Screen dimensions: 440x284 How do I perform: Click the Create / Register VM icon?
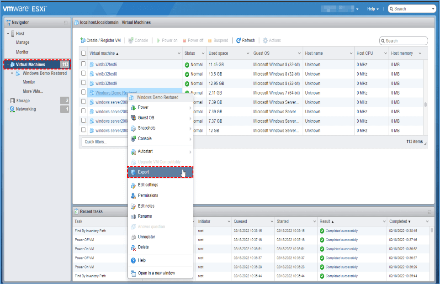[x=83, y=41]
